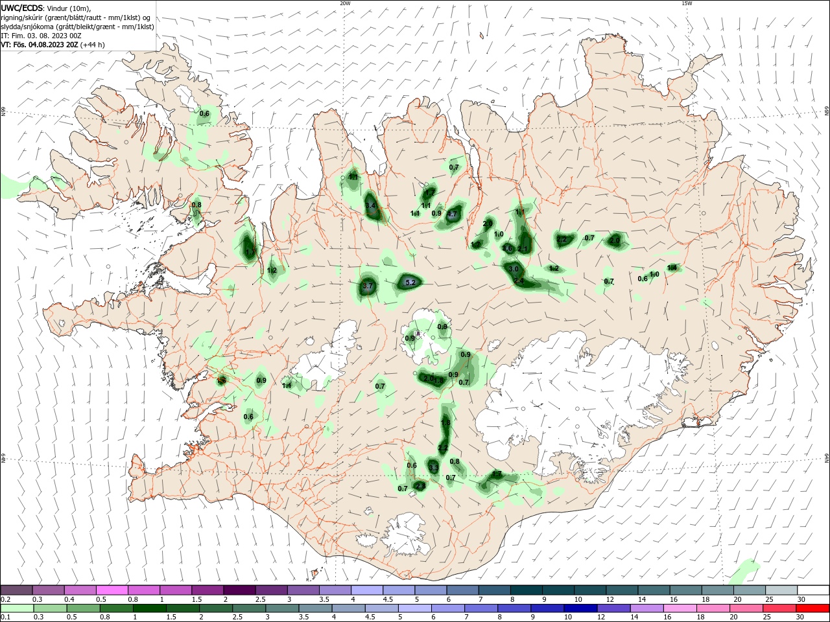Click the '0.1' tick label of the rain legend
The width and height of the screenshot is (830, 622).
(x=5, y=617)
